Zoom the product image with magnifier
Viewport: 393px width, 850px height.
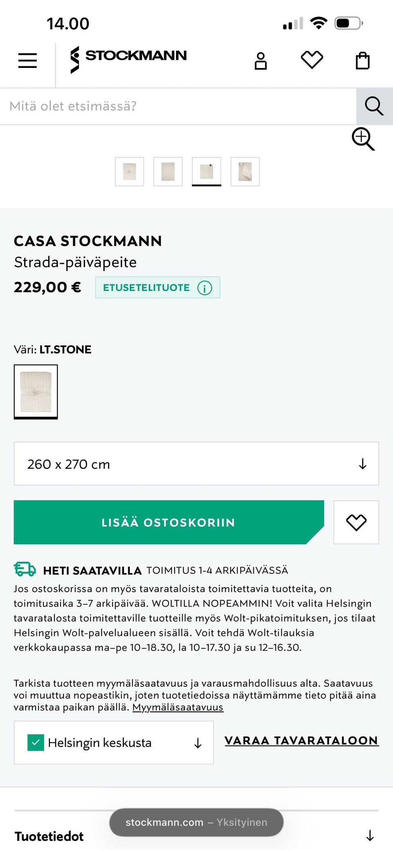[363, 139]
